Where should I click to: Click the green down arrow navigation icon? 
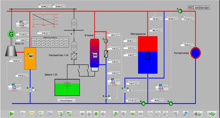coord(96,114)
